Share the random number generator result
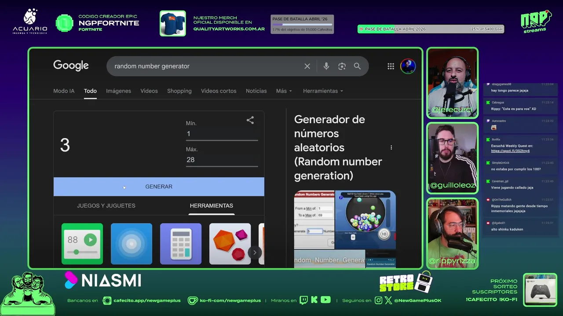Screen dimensions: 563x316 250,120
